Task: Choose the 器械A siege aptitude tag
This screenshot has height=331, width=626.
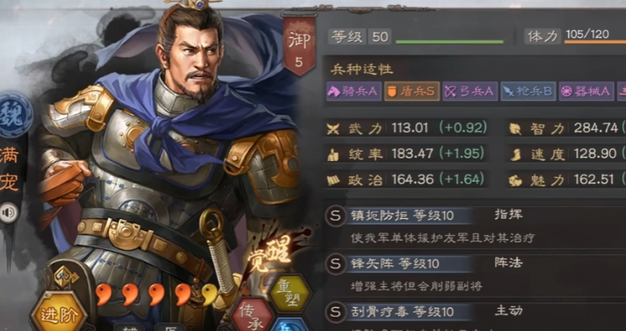Action: coord(586,91)
